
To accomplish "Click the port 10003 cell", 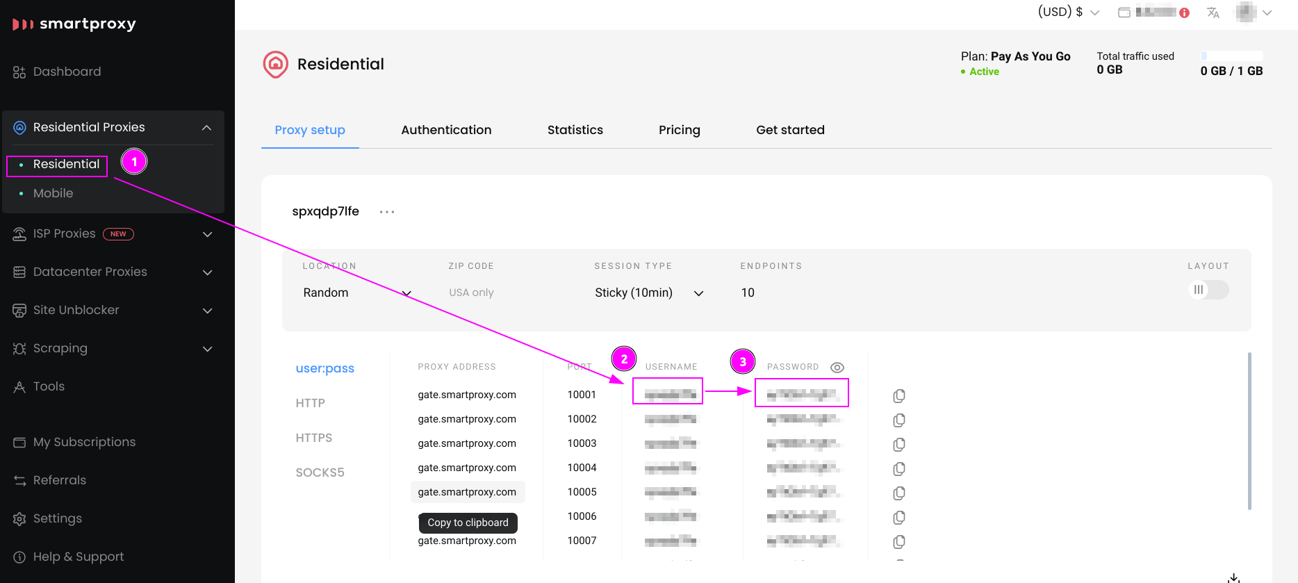I will coord(582,443).
